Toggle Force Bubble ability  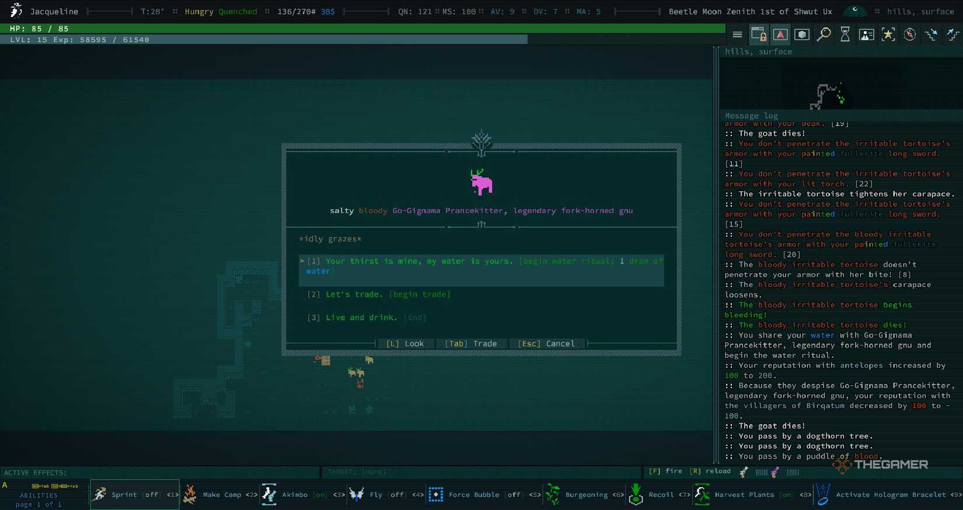point(484,494)
